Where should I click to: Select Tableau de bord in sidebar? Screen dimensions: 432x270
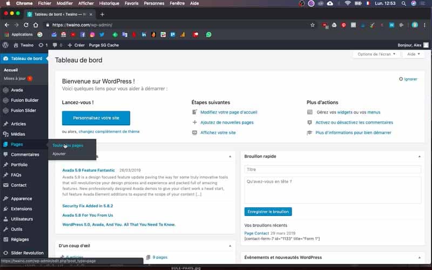24,58
